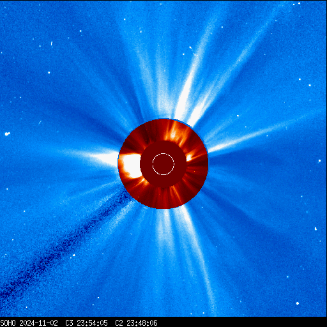Select the bright spot on the C2 ring's right side
This screenshot has height=327, width=327.
(x=189, y=157)
